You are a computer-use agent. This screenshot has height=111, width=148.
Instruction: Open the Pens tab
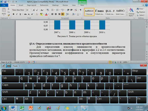[82, 5]
